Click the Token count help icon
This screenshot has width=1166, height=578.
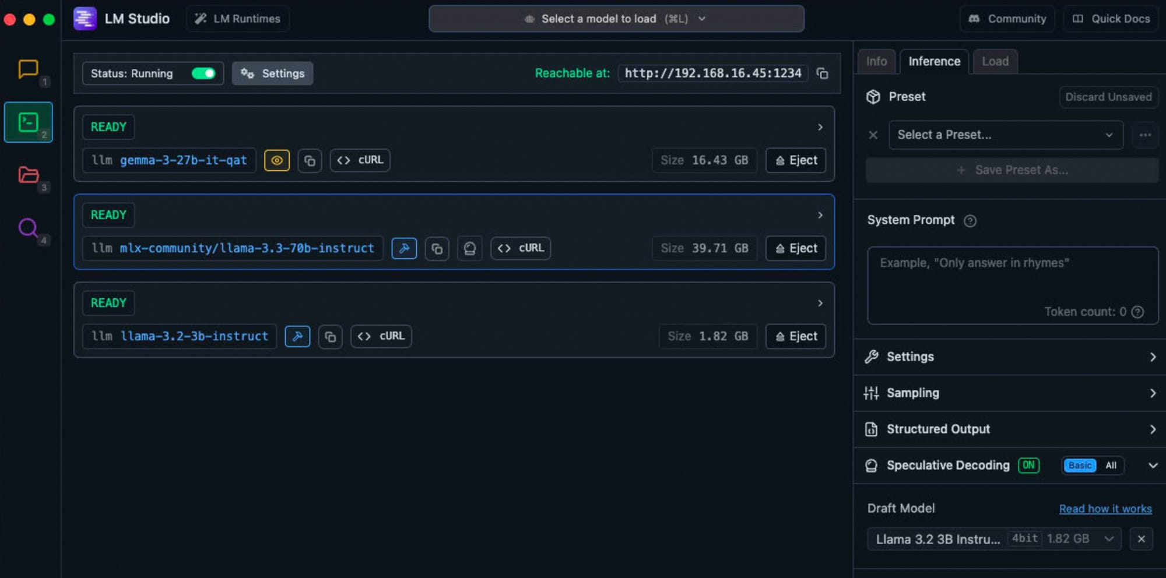click(1137, 312)
